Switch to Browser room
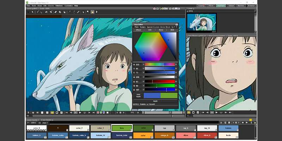282x141 pixels. [251, 6]
